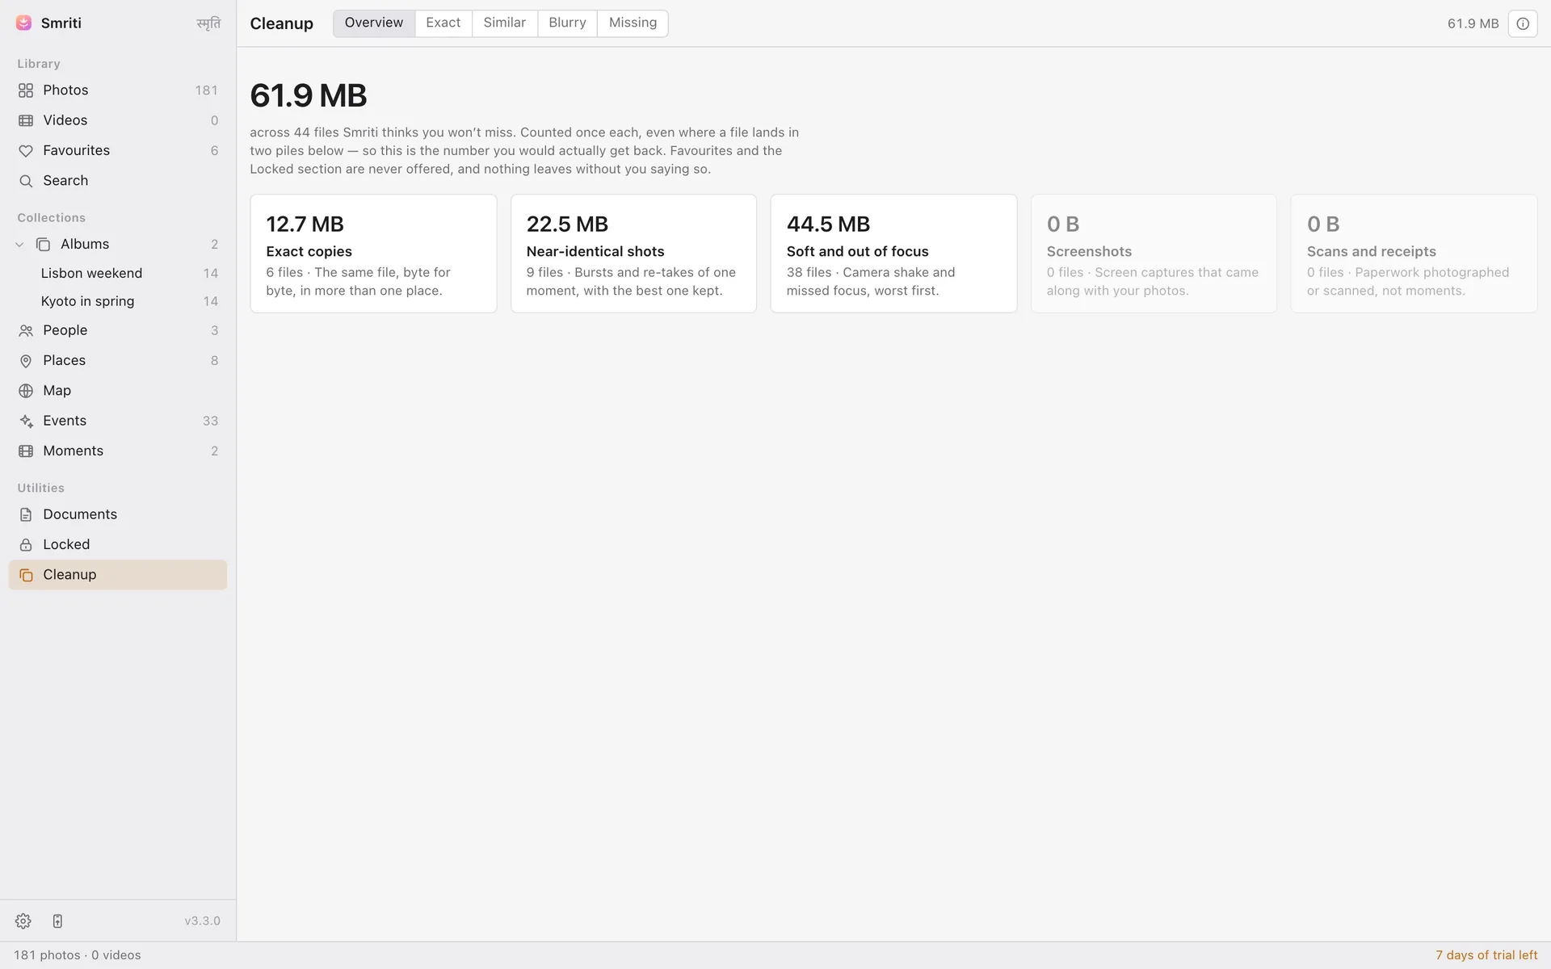The height and width of the screenshot is (969, 1551).
Task: Click the Albums stack icon
Action: [44, 245]
